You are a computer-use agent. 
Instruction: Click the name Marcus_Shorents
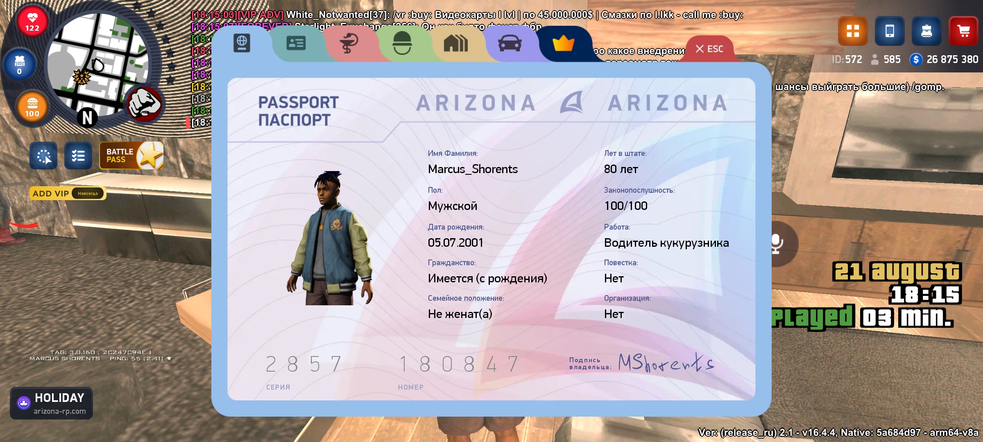[473, 169]
